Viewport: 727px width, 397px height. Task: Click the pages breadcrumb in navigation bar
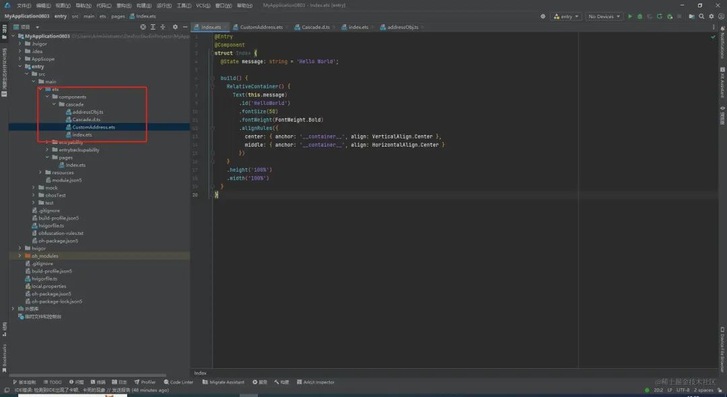(x=118, y=16)
